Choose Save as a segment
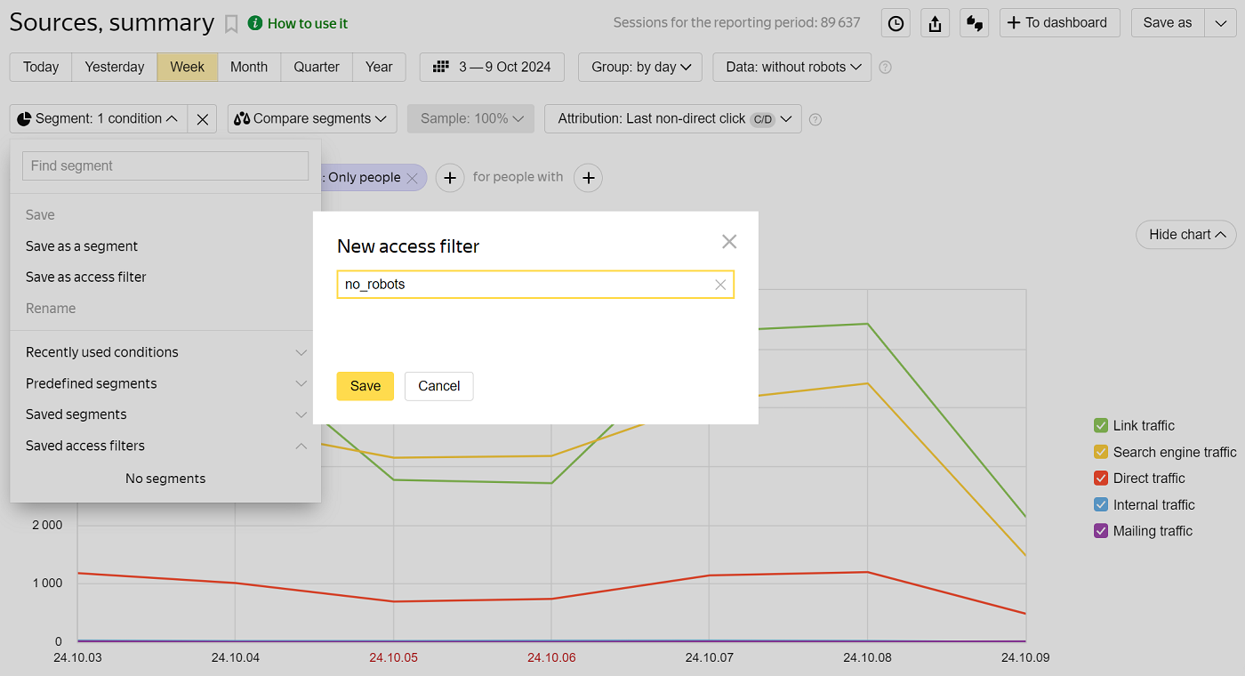Screen dimensions: 1245x676 (82, 246)
